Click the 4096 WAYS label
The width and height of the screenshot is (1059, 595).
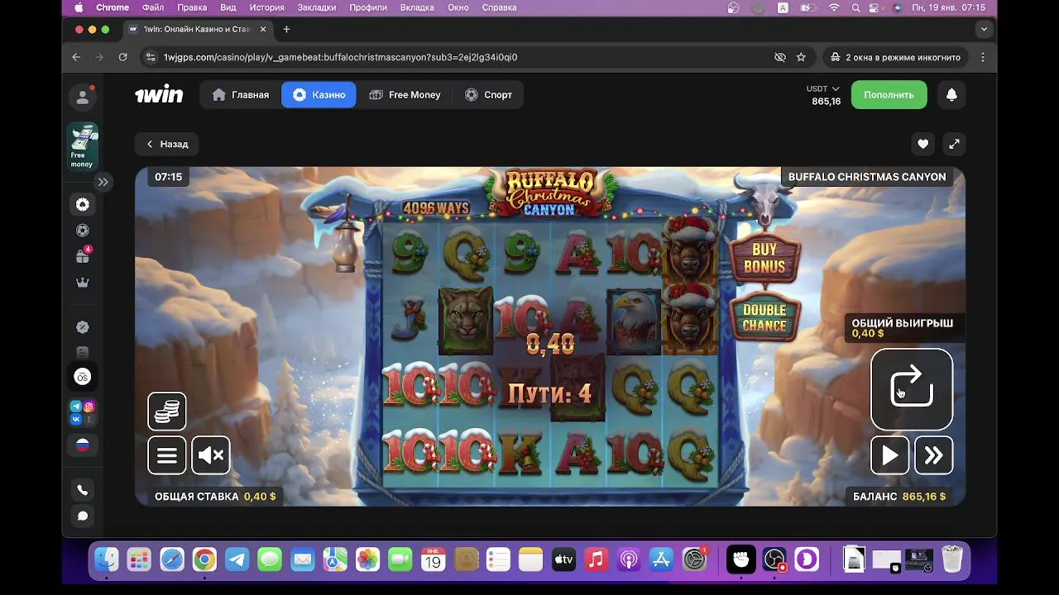click(x=436, y=208)
